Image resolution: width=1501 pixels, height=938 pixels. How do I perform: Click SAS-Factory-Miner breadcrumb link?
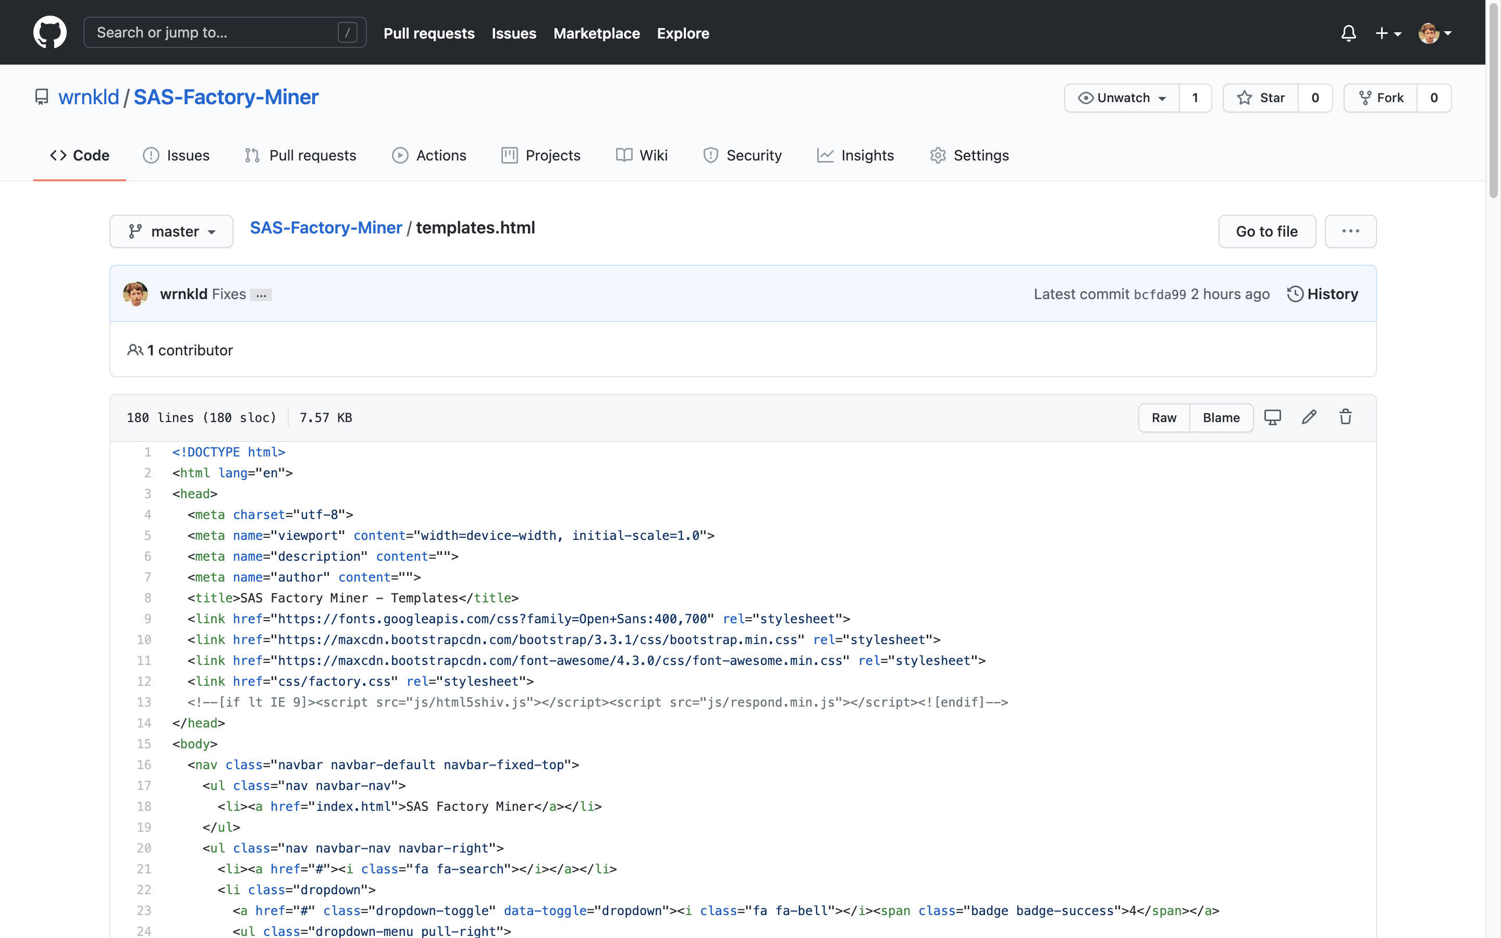326,228
